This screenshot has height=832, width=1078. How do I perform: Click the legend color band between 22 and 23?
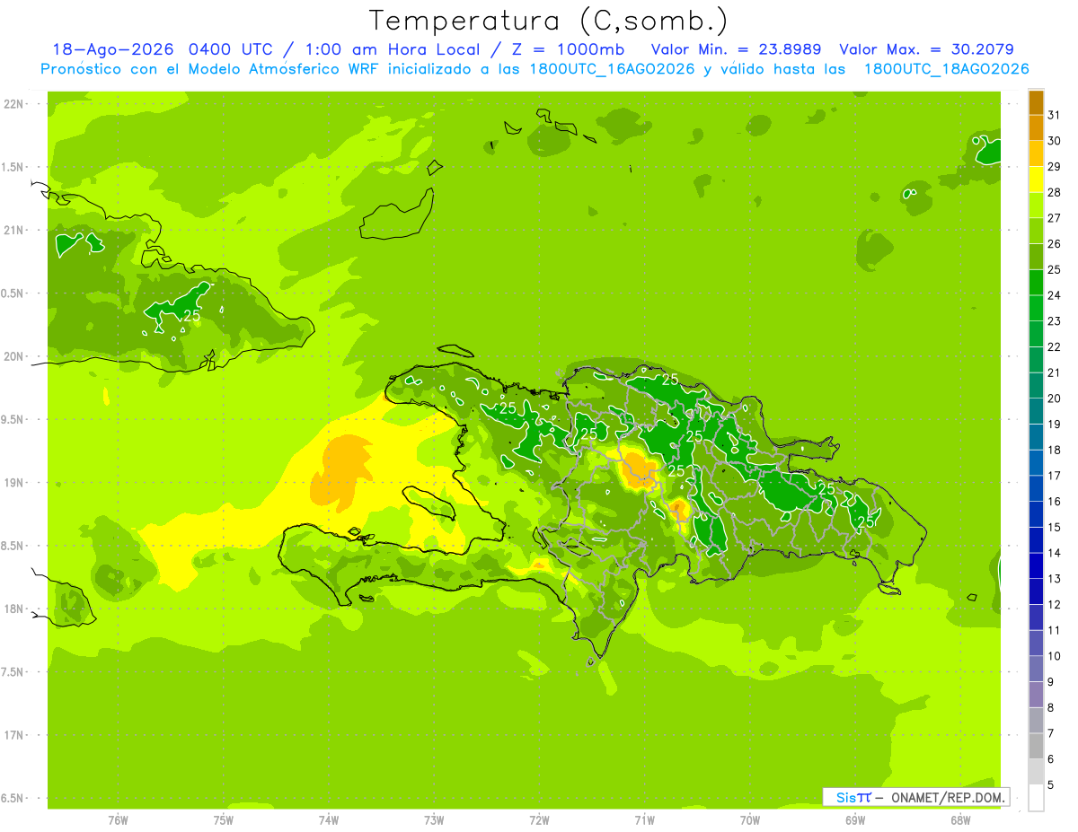click(x=1036, y=334)
